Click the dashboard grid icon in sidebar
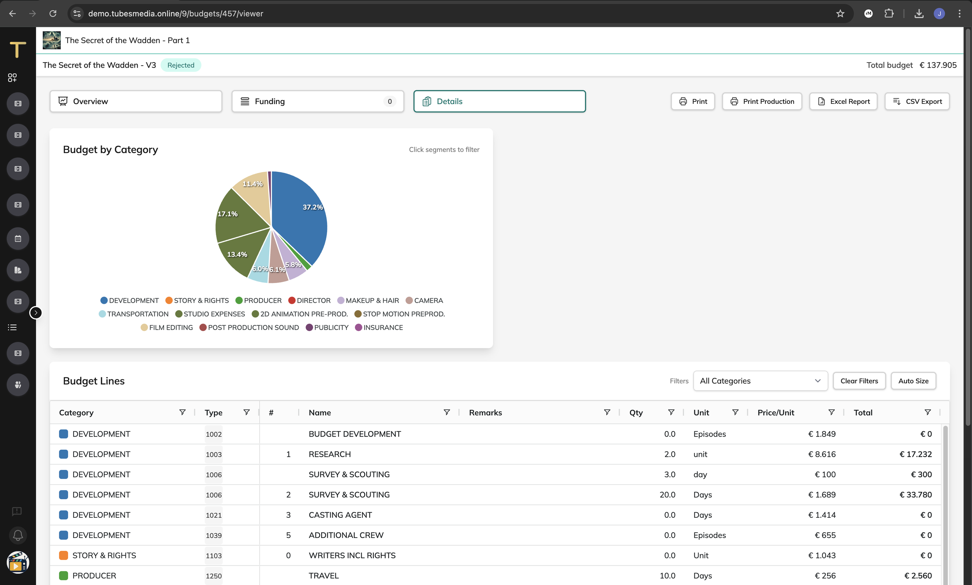 click(x=12, y=77)
